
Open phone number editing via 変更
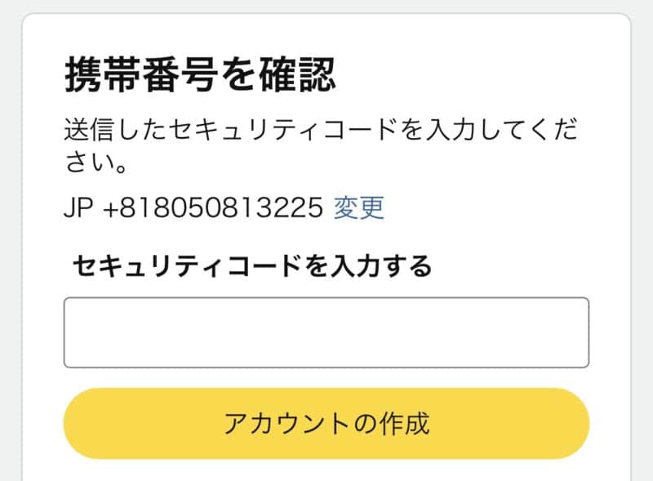click(358, 208)
